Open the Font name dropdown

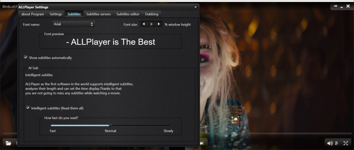point(73,24)
